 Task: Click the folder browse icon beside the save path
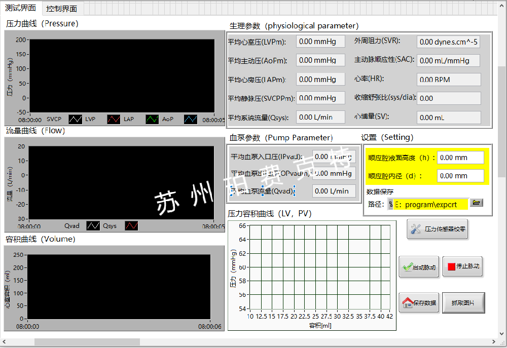tap(477, 203)
